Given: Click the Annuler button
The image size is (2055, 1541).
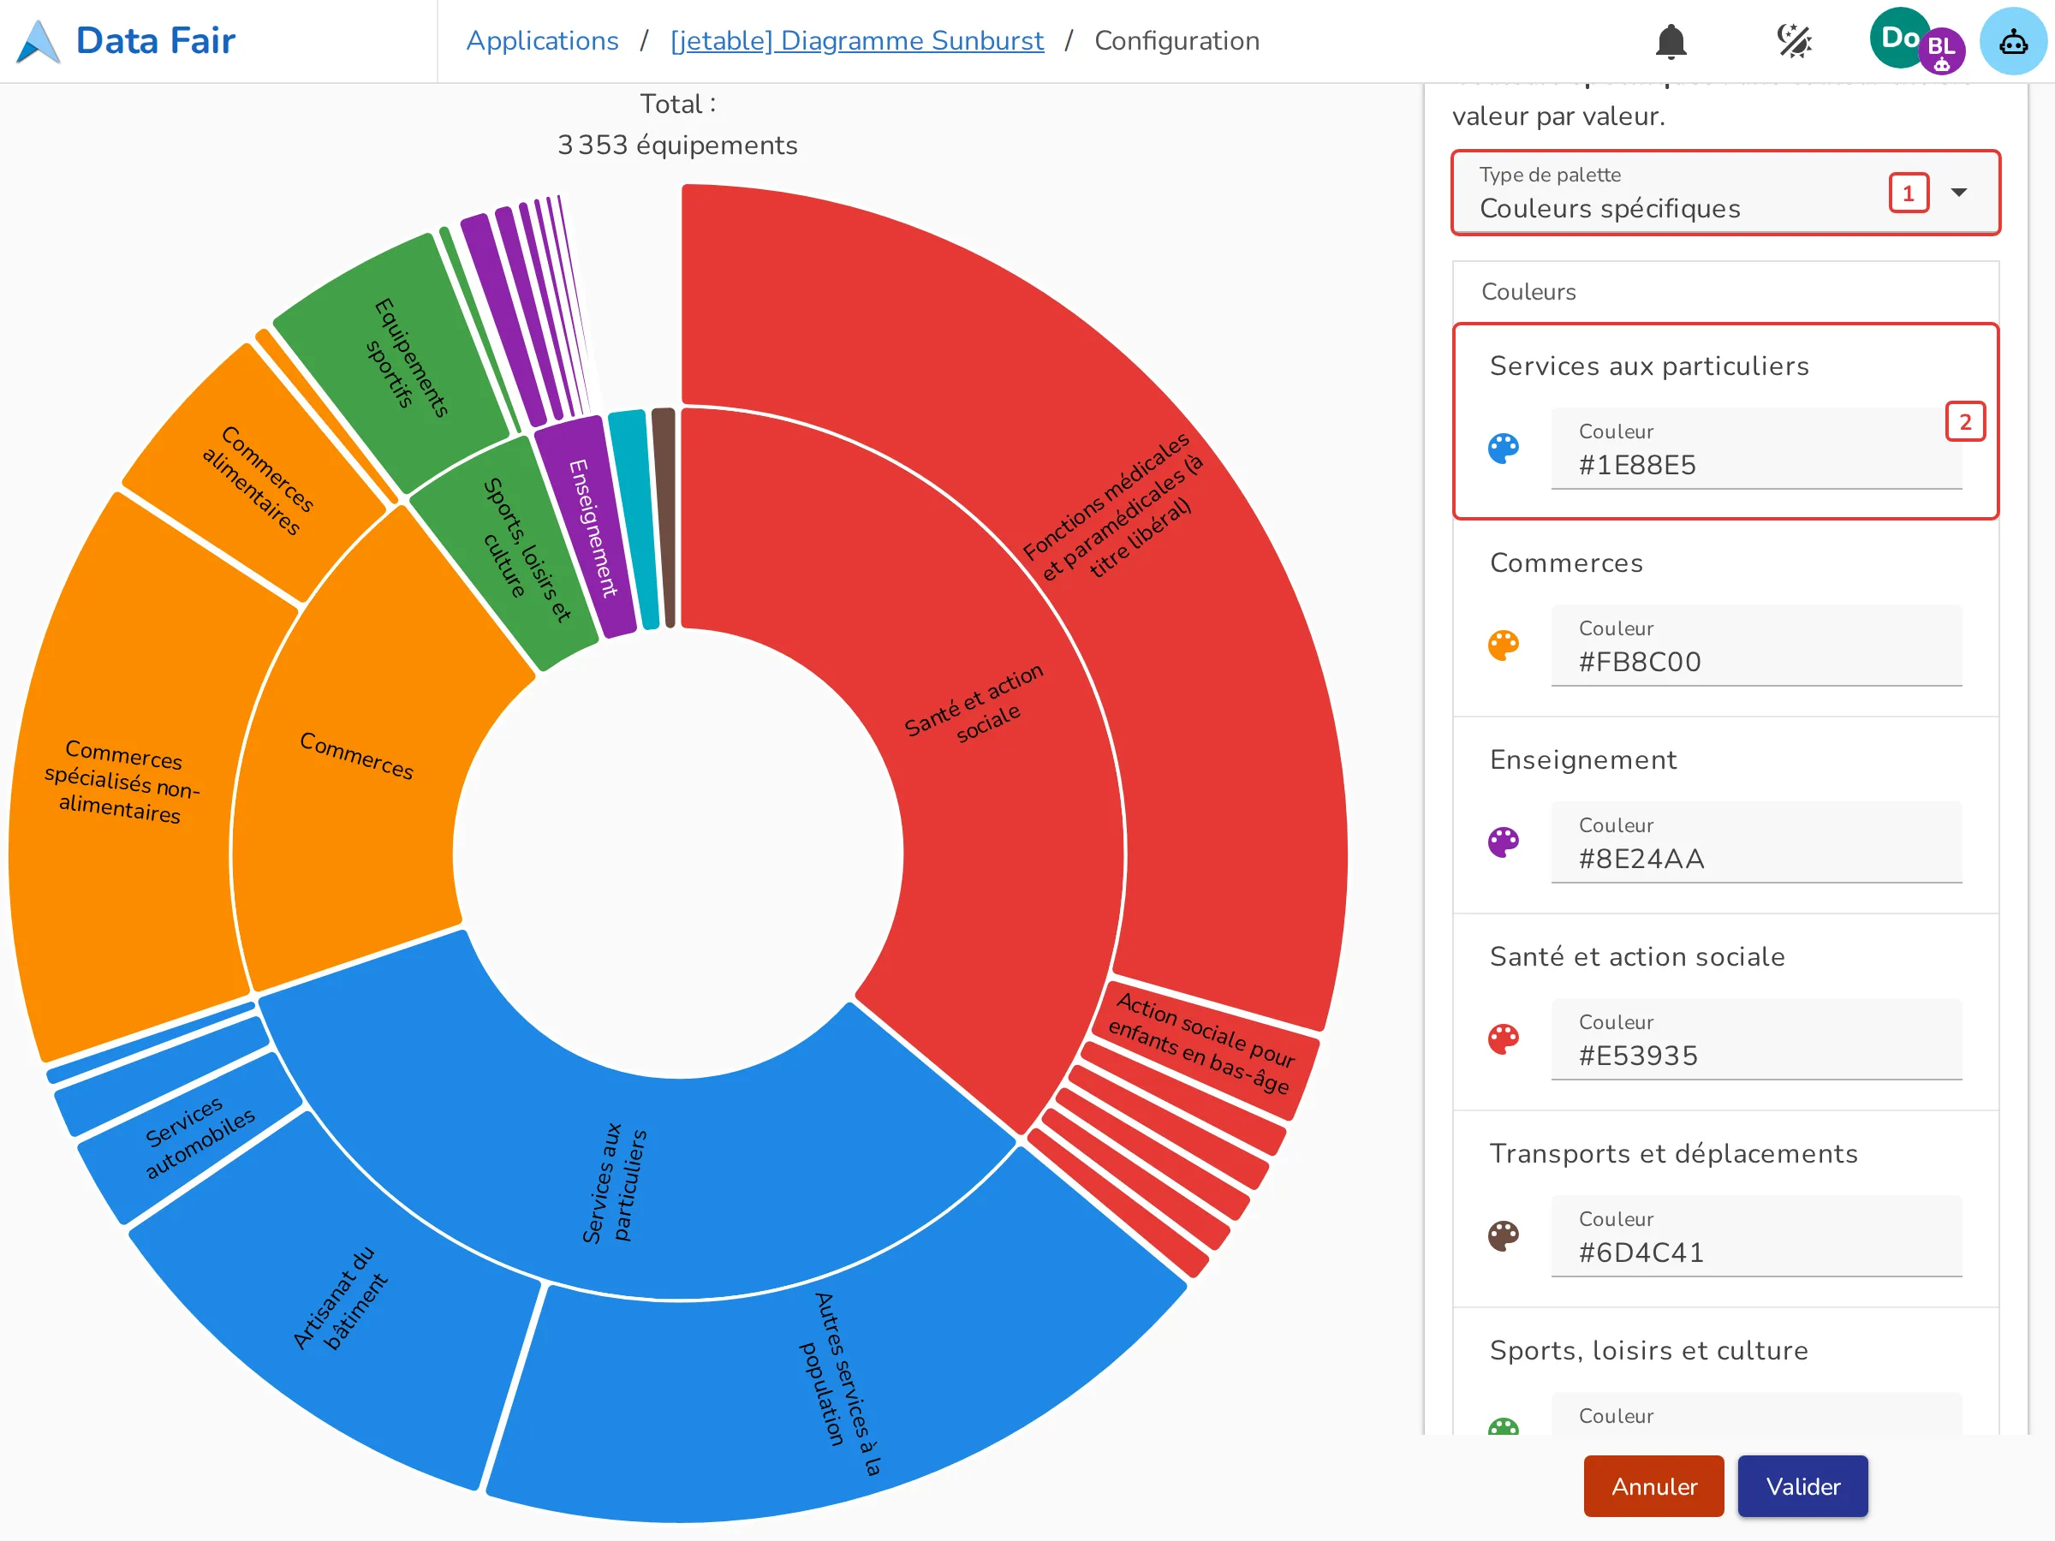Looking at the screenshot, I should pyautogui.click(x=1653, y=1486).
